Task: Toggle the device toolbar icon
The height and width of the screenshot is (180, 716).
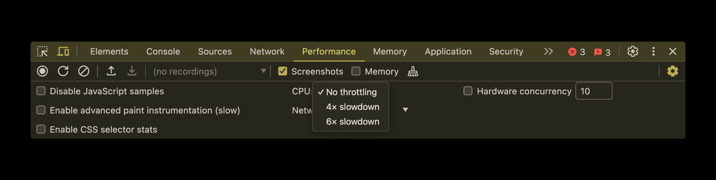Action: point(63,51)
